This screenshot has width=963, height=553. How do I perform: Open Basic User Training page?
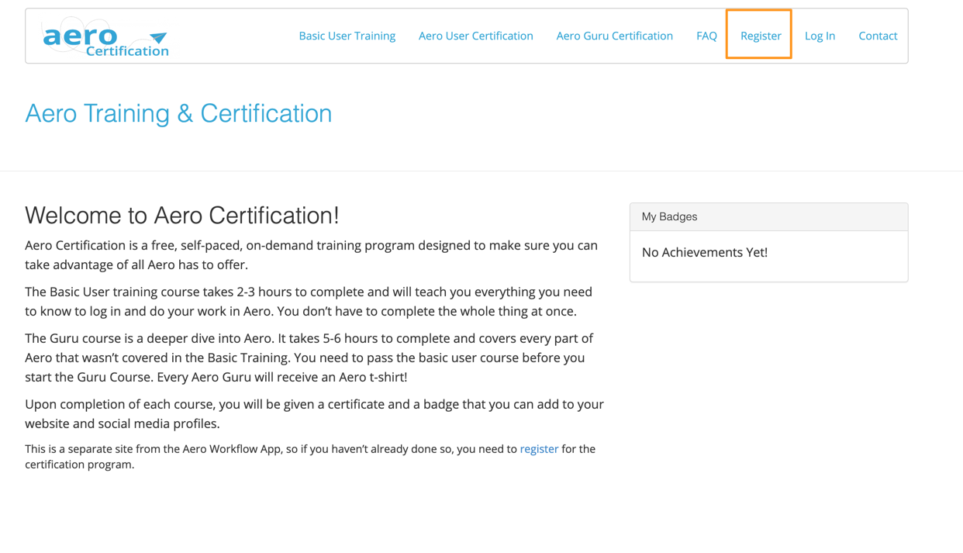(x=347, y=36)
